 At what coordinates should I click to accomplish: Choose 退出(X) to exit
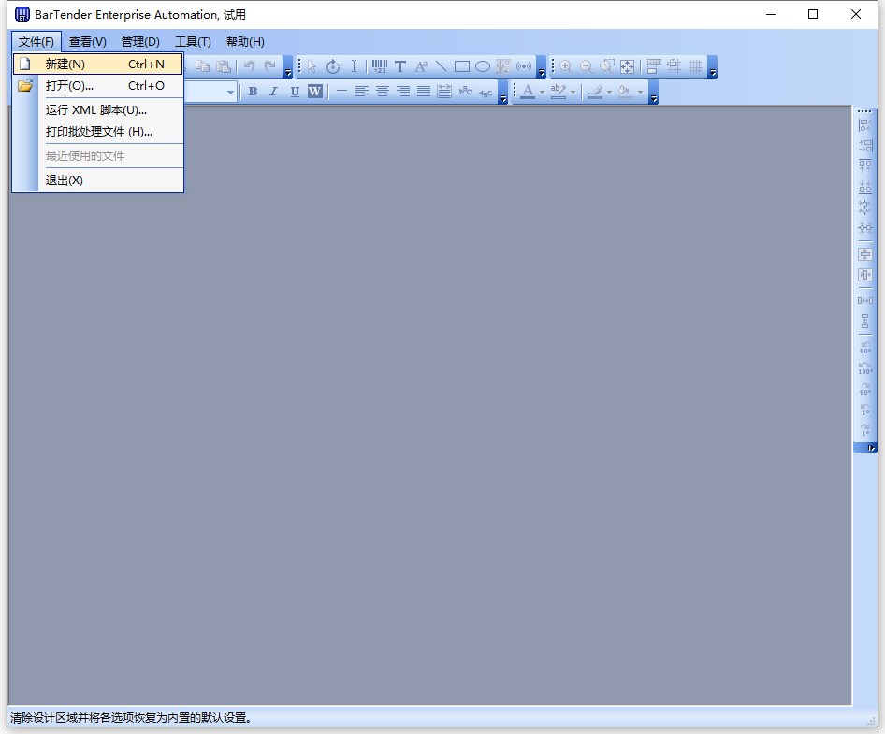97,180
